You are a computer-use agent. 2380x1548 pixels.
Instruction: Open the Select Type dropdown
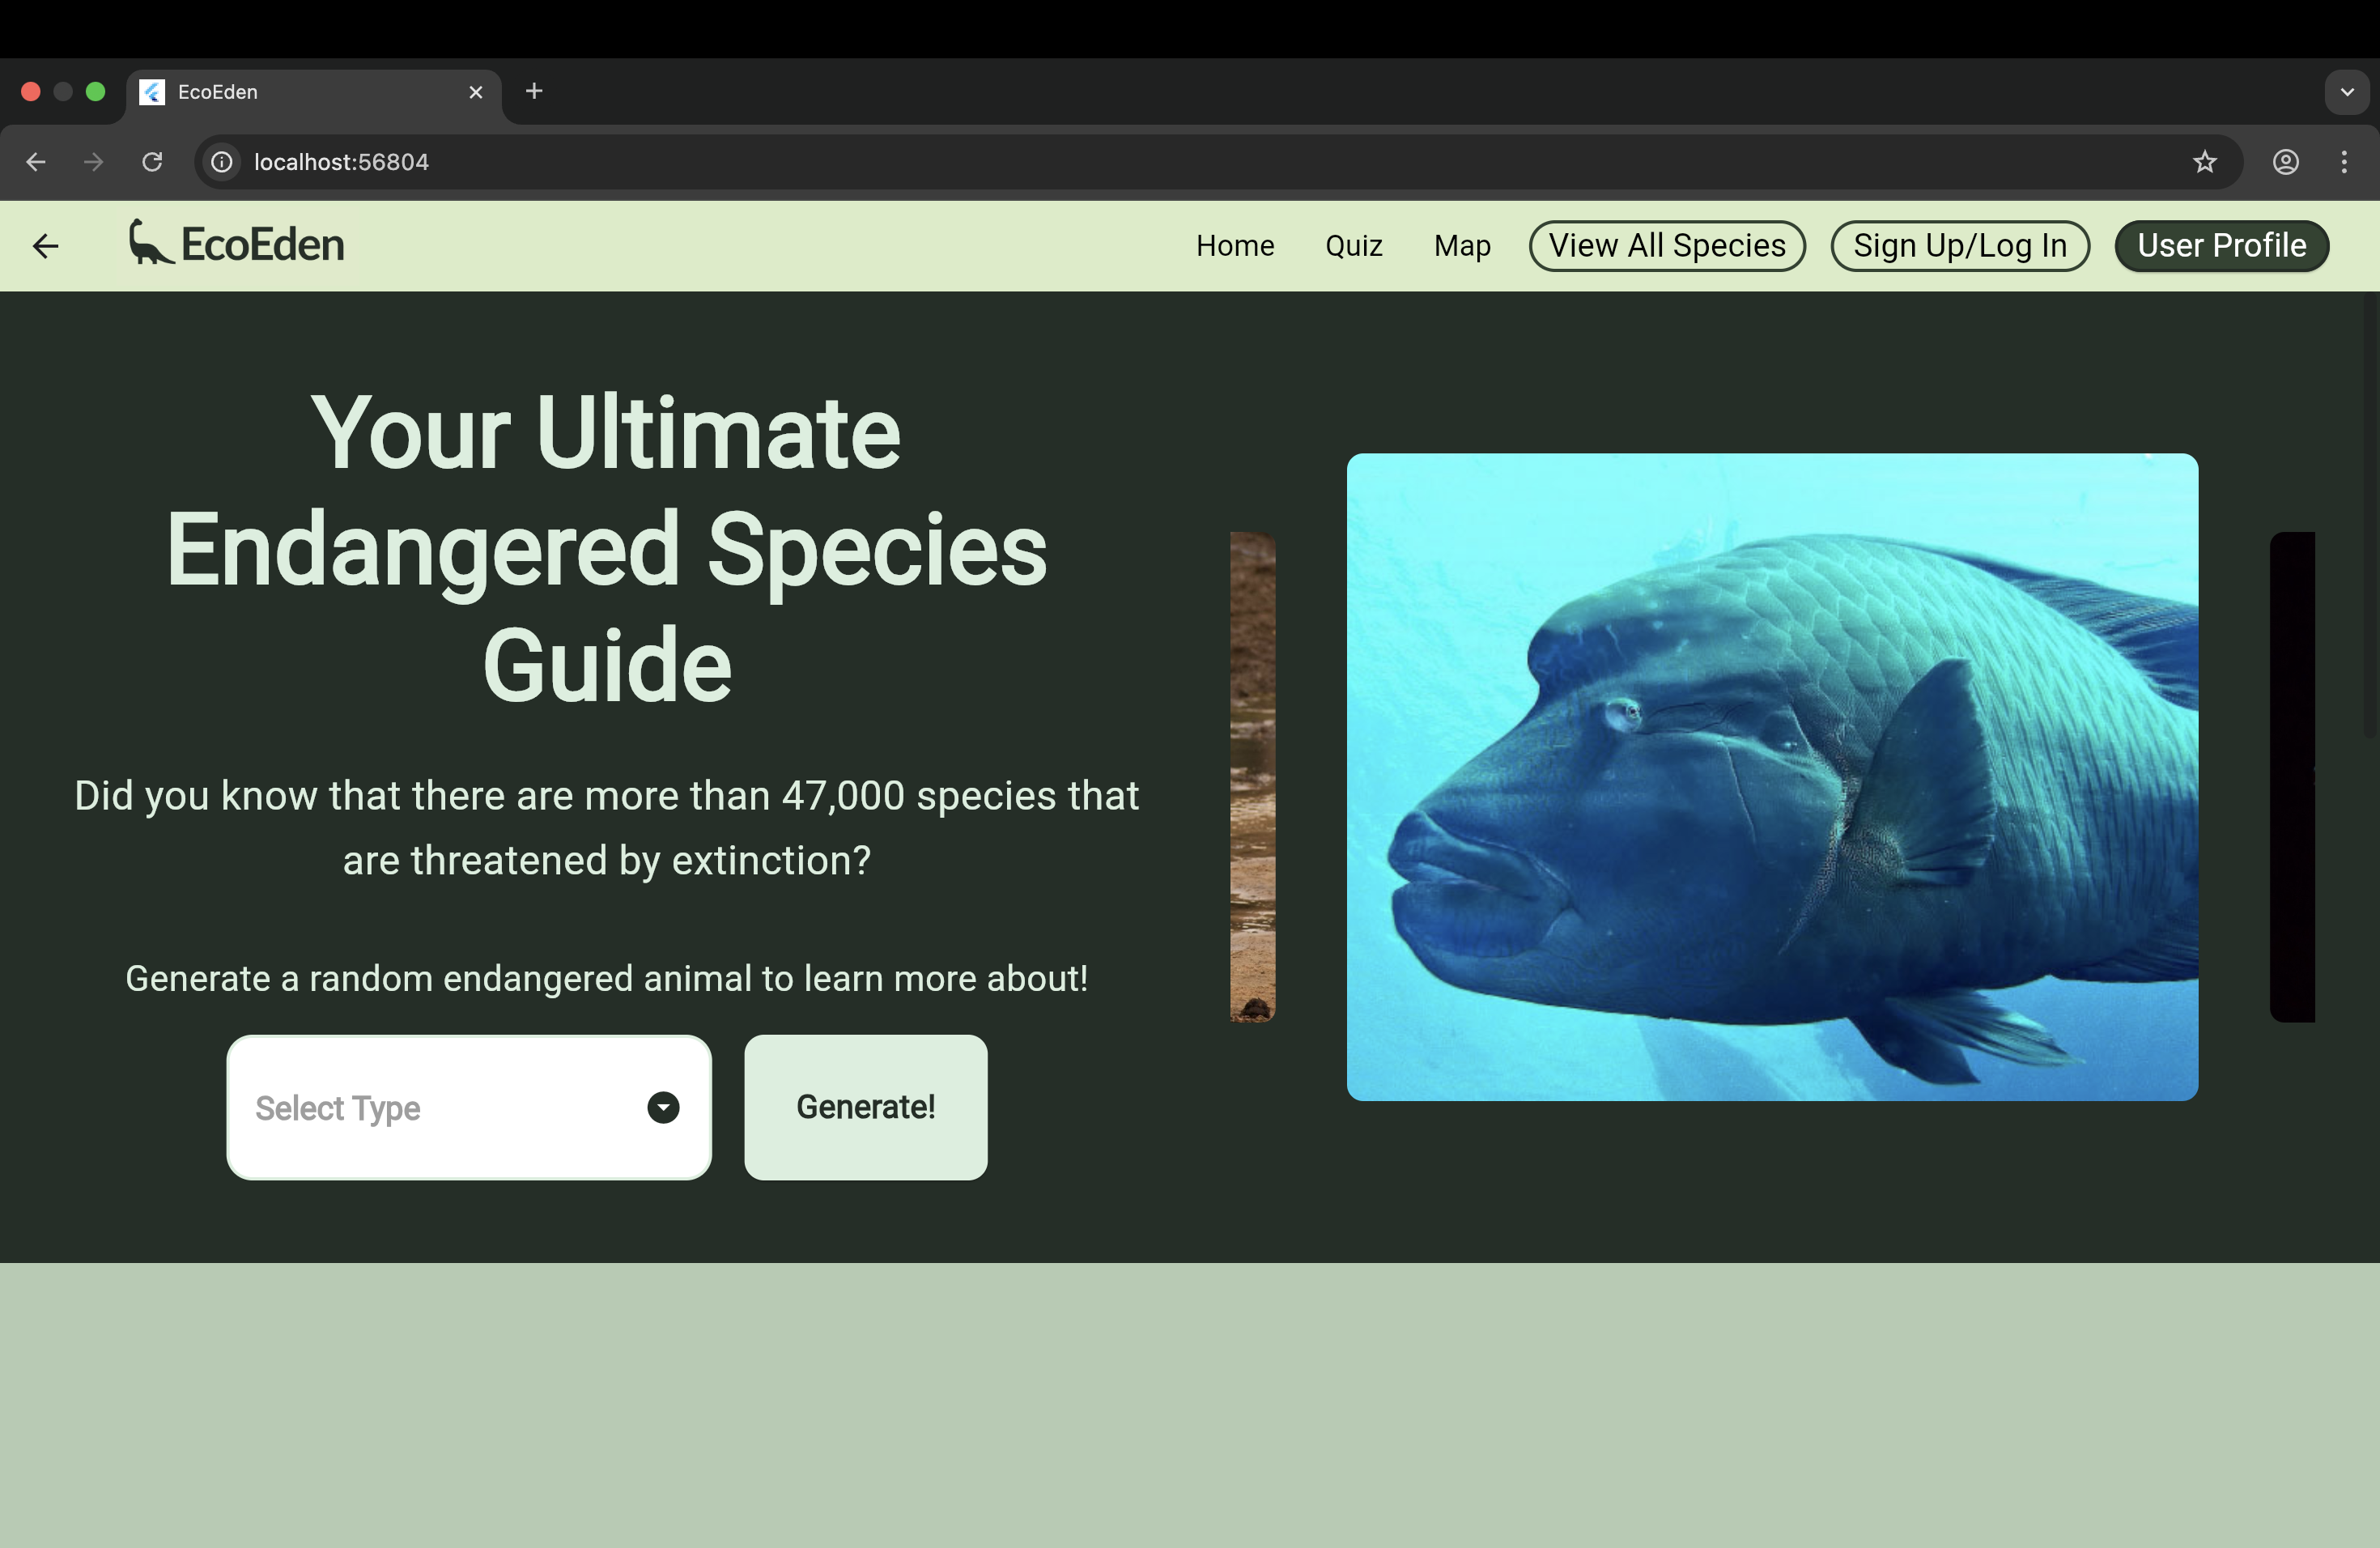click(440, 1107)
